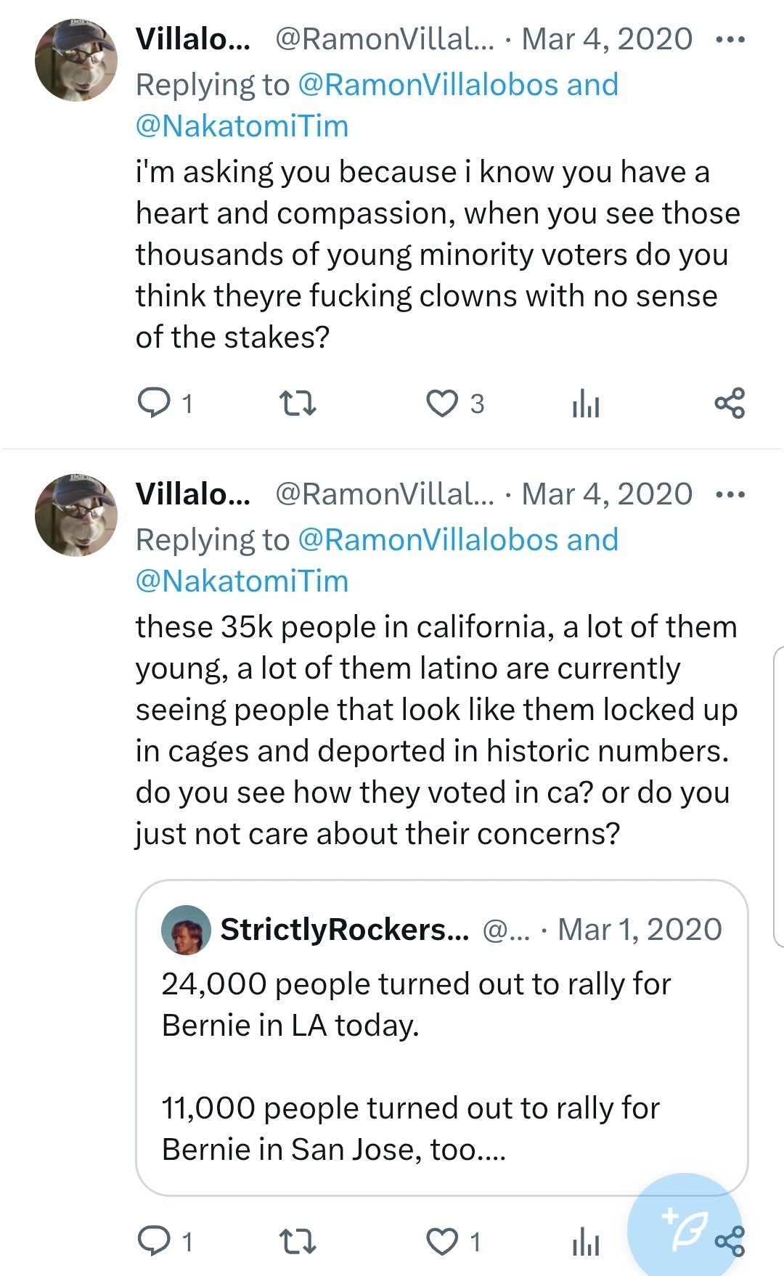
Task: Open the second tweet's profile avatar
Action: pyautogui.click(x=76, y=515)
